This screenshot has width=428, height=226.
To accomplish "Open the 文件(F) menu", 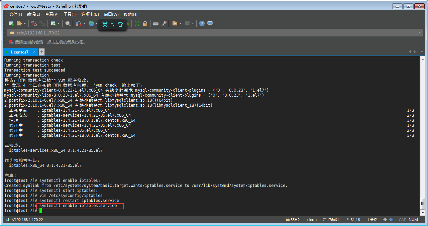I will click(15, 14).
